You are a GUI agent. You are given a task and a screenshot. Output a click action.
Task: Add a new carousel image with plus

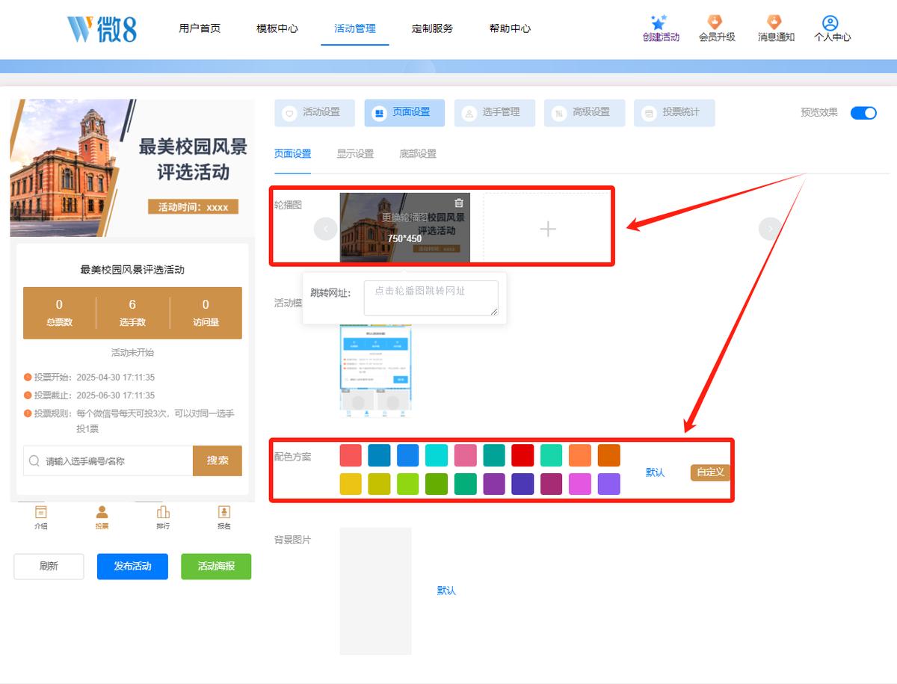click(x=548, y=229)
